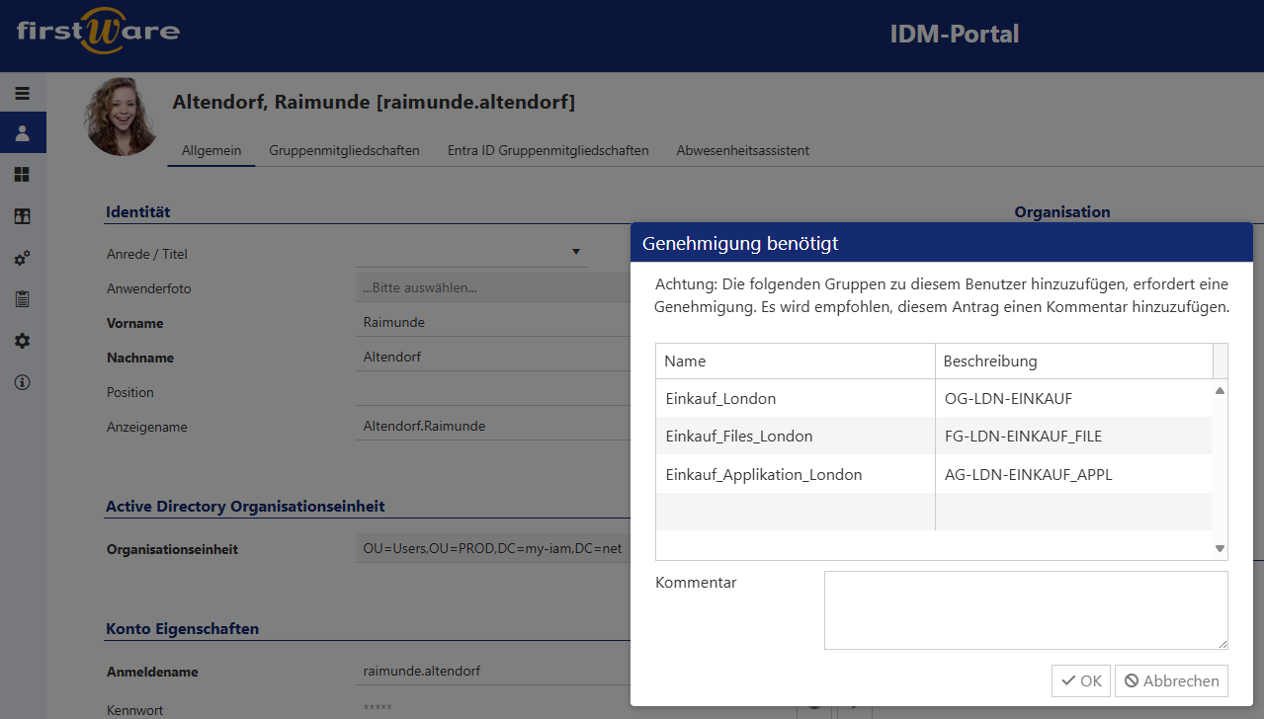Click Abbrechen to cancel dialog

pyautogui.click(x=1171, y=680)
